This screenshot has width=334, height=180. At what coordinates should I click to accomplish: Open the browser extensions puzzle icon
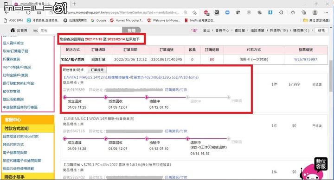click(281, 12)
